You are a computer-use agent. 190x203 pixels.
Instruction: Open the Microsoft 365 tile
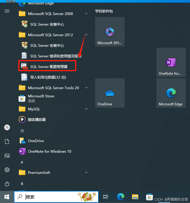[x=110, y=32]
